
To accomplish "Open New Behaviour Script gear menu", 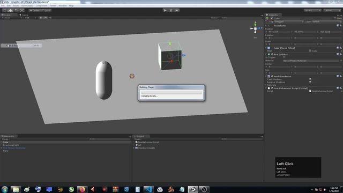I will pos(341,88).
